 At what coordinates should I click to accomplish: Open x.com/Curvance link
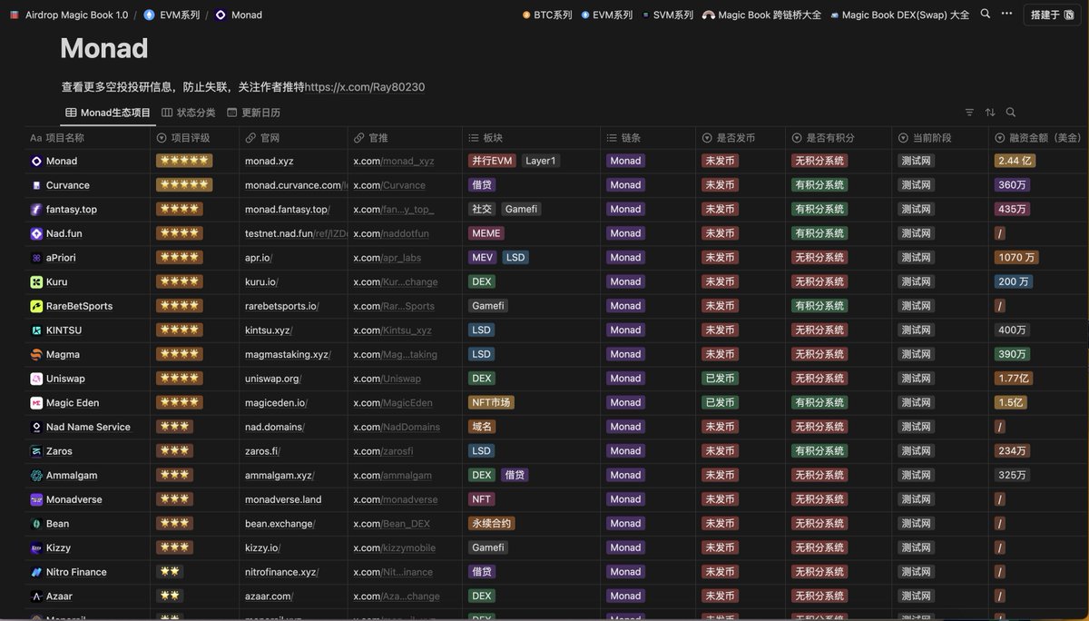389,185
